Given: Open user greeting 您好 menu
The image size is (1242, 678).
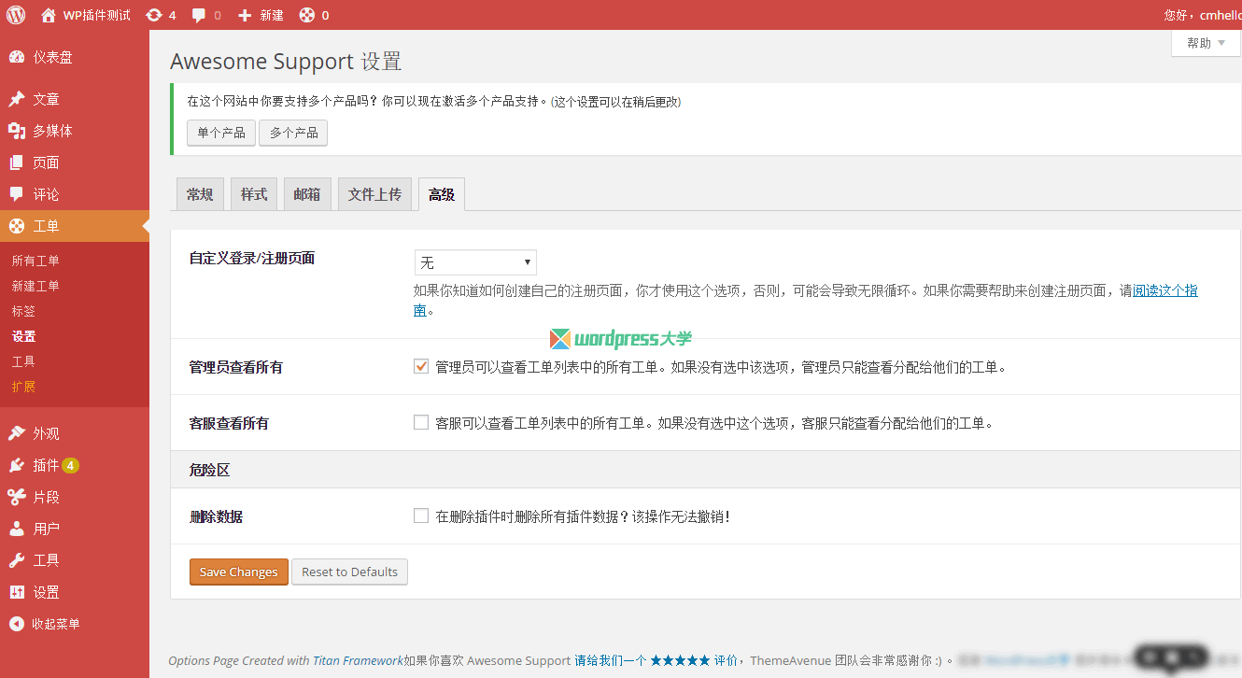Looking at the screenshot, I should pos(1203,15).
